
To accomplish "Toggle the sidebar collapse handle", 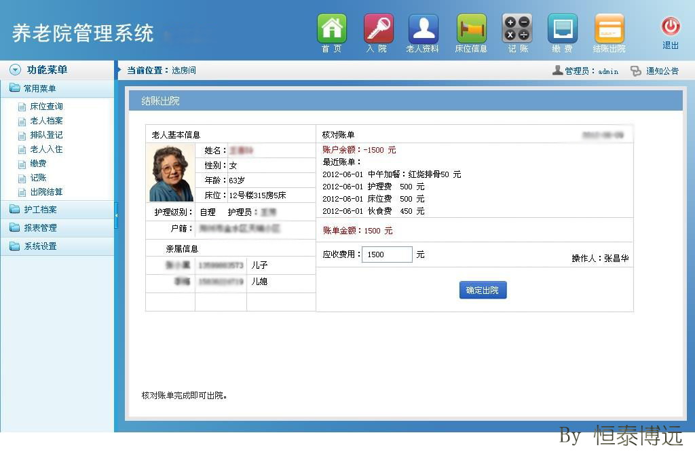I will pyautogui.click(x=116, y=215).
